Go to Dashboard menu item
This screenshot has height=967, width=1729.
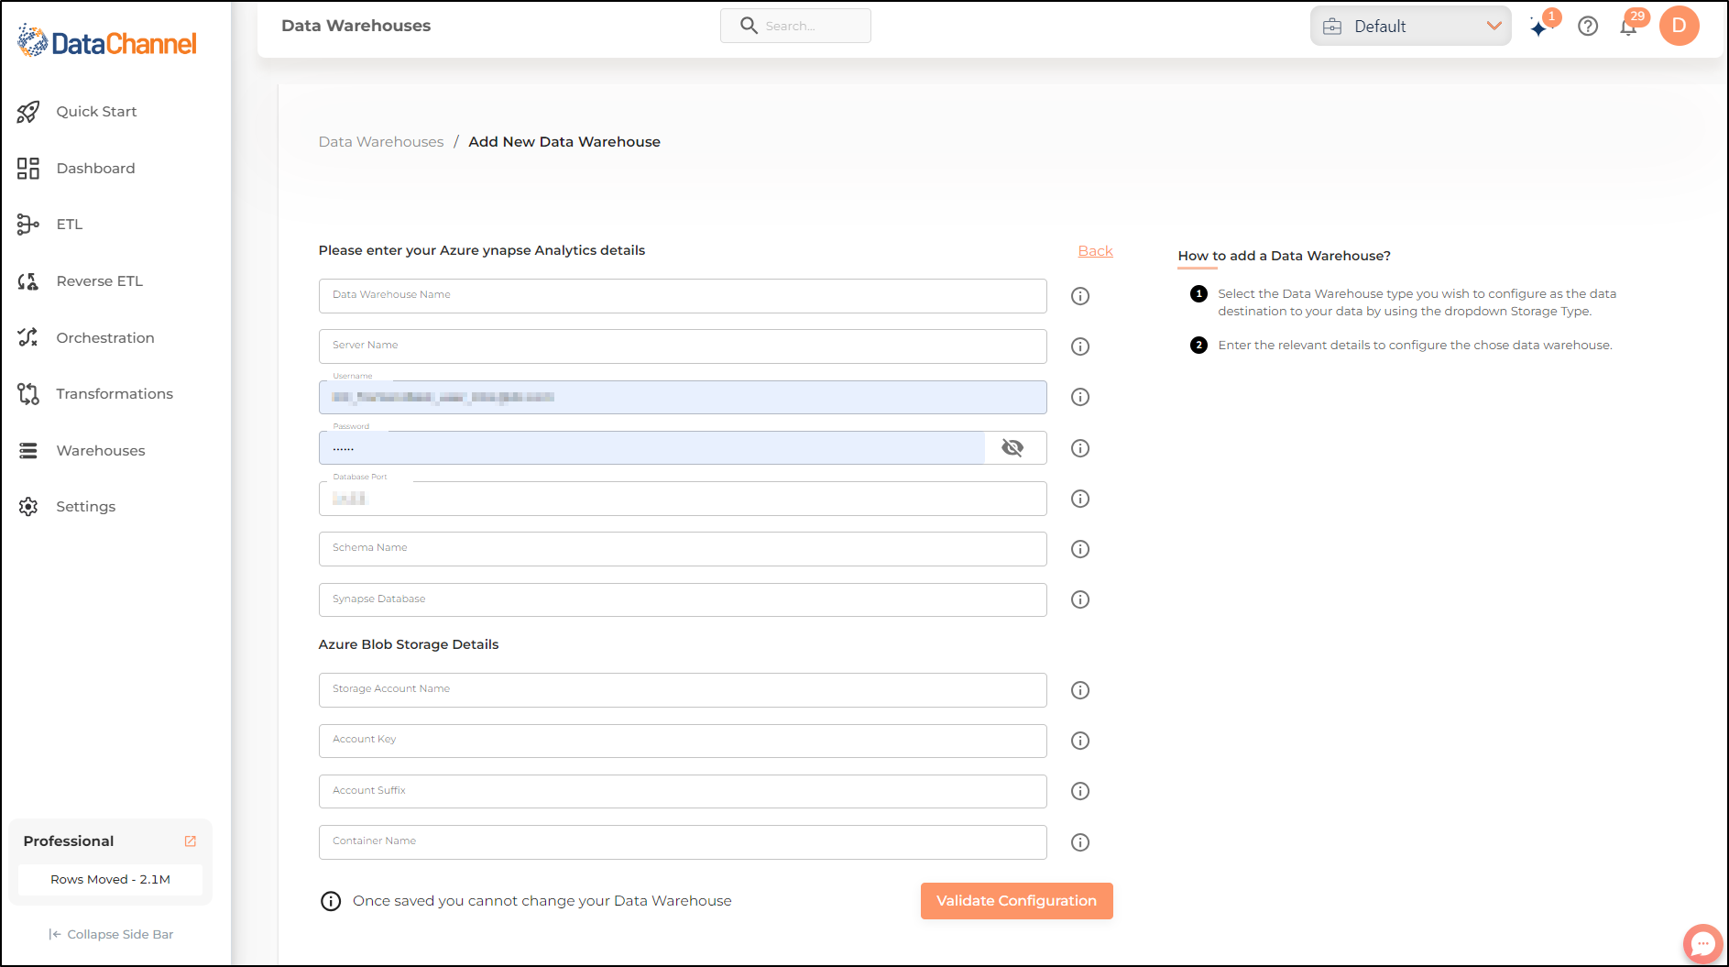95,169
